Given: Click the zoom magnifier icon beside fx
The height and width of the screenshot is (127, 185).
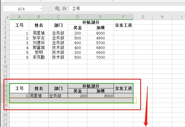Looking at the screenshot, I should (x=57, y=9).
